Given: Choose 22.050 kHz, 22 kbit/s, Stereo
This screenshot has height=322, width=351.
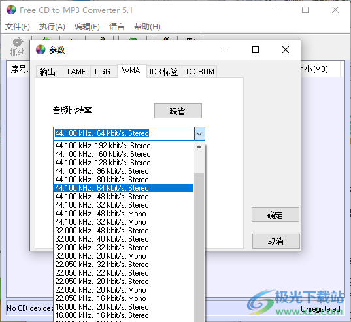Looking at the screenshot, I should [124, 273].
